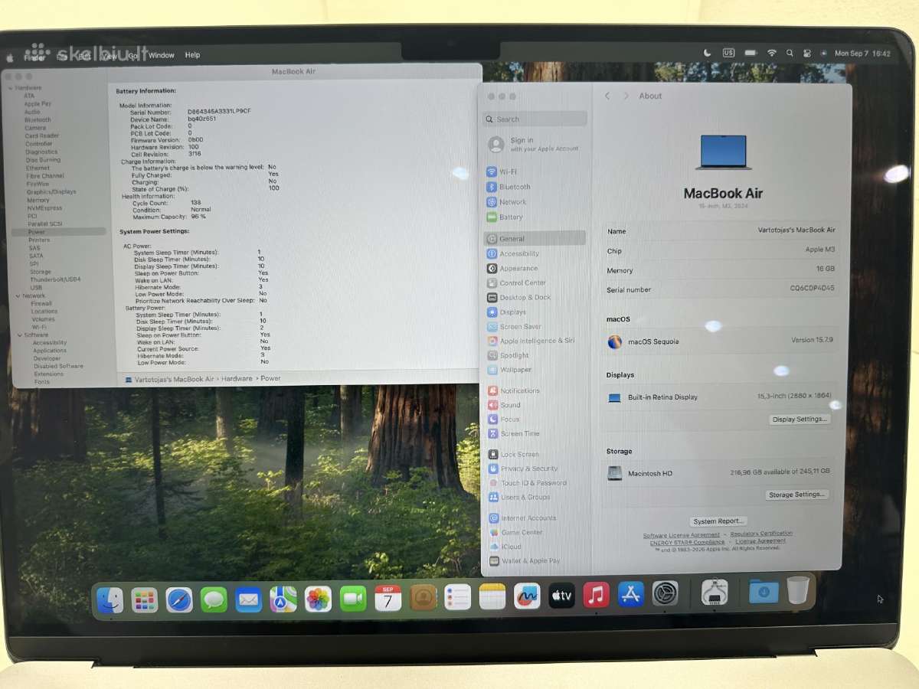
Task: Select Disabled Software in System Information sidebar
Action: [x=58, y=366]
